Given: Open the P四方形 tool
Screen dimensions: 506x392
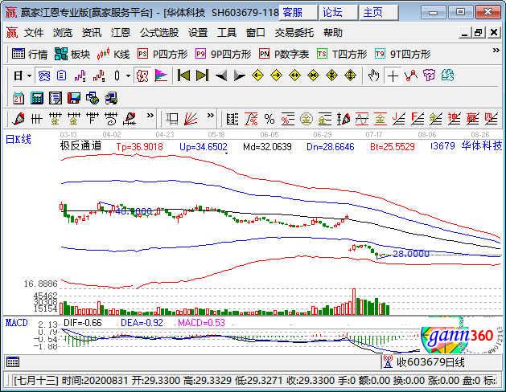Looking at the screenshot, I should click(x=162, y=54).
